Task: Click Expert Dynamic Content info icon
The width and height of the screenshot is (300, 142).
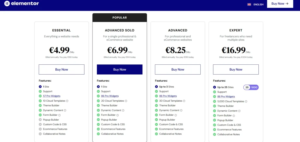Action: pyautogui.click(x=239, y=111)
